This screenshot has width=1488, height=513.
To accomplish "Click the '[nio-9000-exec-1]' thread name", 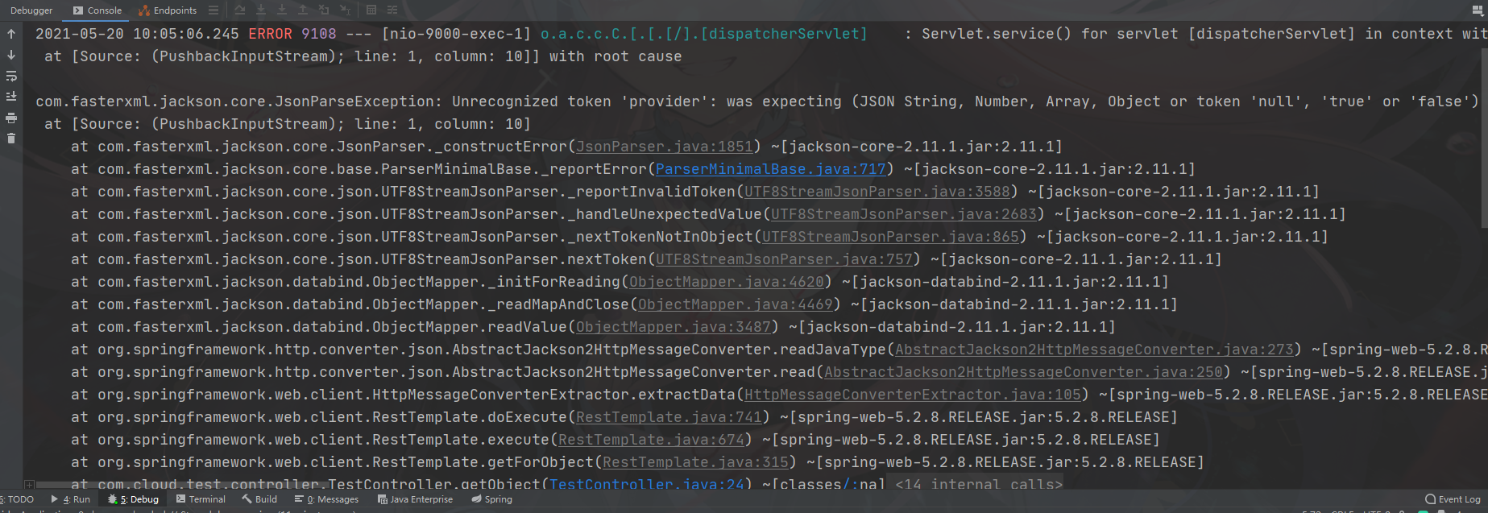I will [x=457, y=34].
